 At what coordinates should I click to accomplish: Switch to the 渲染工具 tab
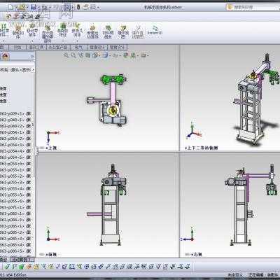[36, 47]
